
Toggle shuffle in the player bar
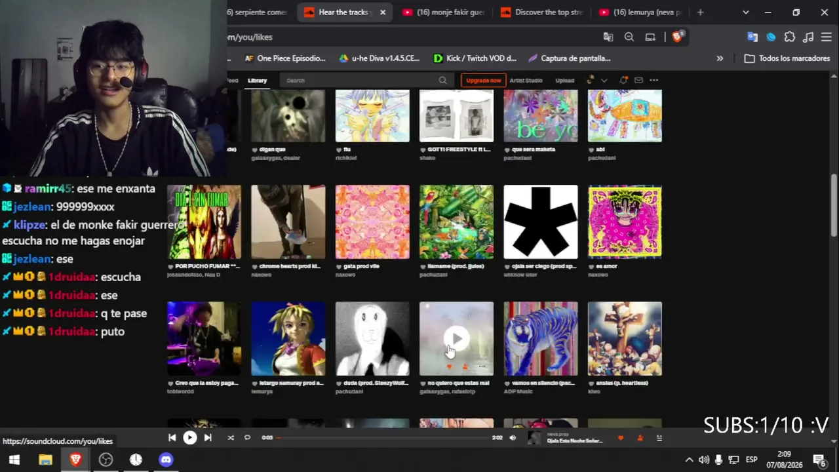click(231, 438)
